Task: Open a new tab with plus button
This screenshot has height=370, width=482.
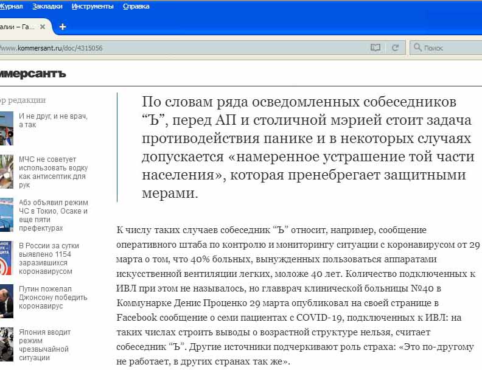Action: [x=63, y=27]
